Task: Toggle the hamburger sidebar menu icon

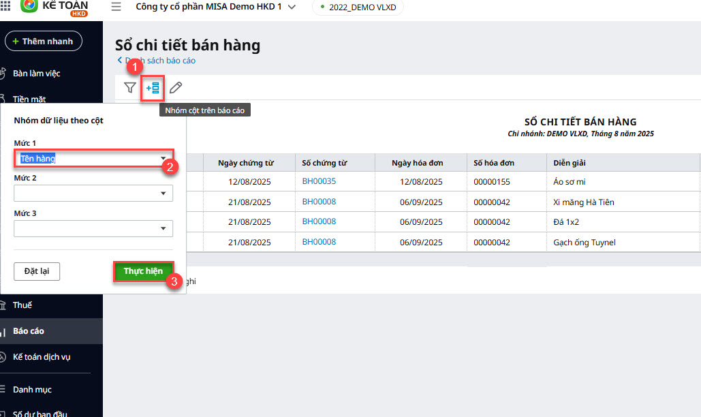Action: [x=116, y=7]
